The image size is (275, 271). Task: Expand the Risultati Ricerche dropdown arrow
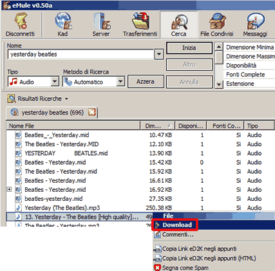[66, 99]
